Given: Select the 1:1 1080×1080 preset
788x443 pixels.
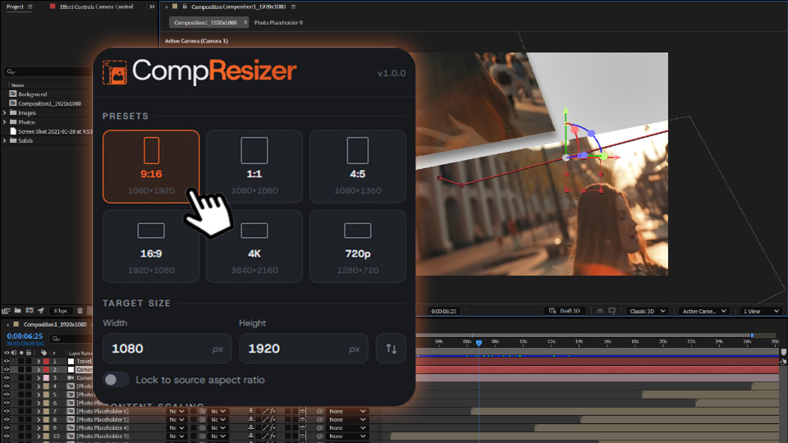Looking at the screenshot, I should pos(254,167).
